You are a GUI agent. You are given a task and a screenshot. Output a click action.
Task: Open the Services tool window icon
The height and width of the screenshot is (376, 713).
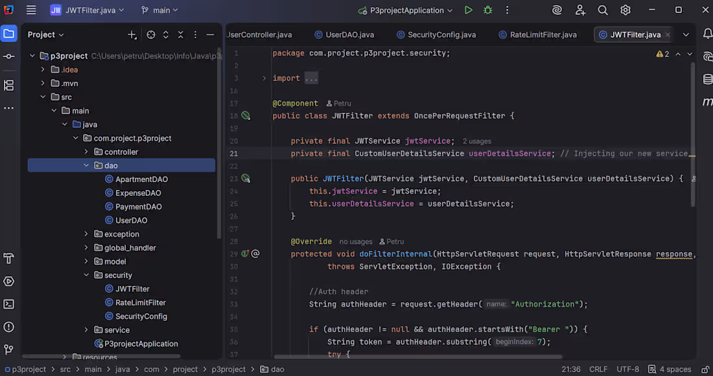[x=8, y=281]
